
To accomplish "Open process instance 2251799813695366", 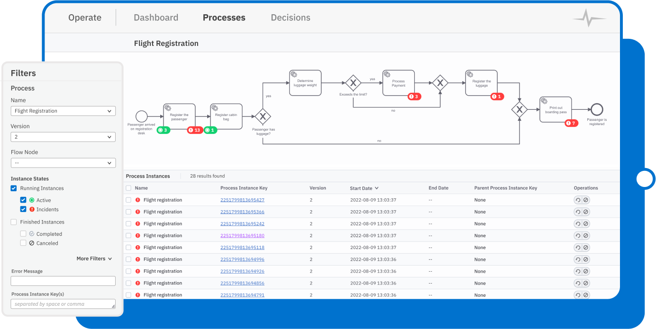I will (x=242, y=212).
